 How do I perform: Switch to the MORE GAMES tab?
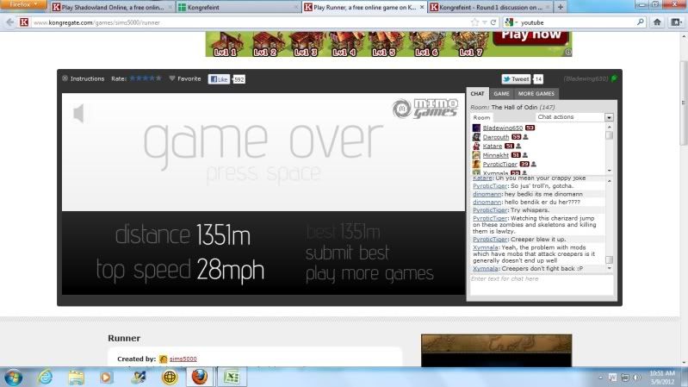tap(536, 94)
